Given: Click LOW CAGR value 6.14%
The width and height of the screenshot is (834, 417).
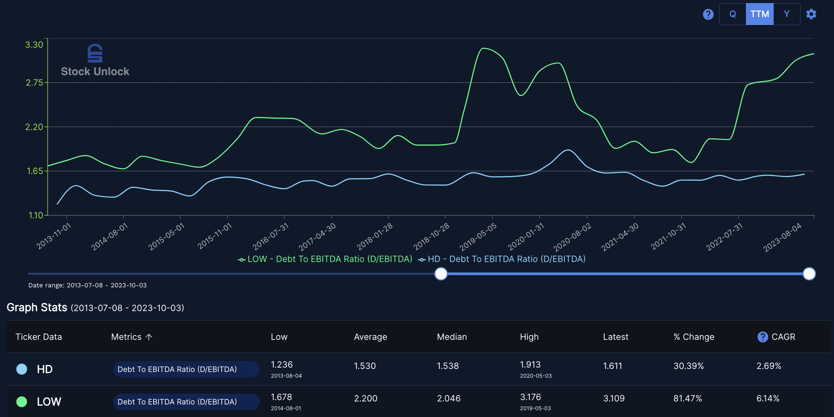Looking at the screenshot, I should (768, 398).
